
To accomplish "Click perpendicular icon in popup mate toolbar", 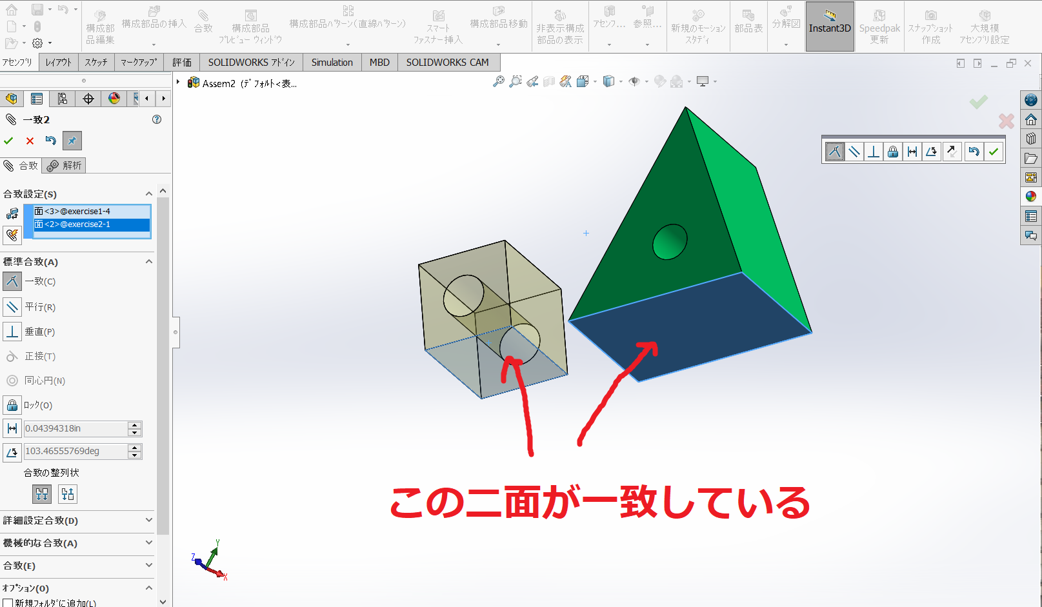I will [x=873, y=152].
